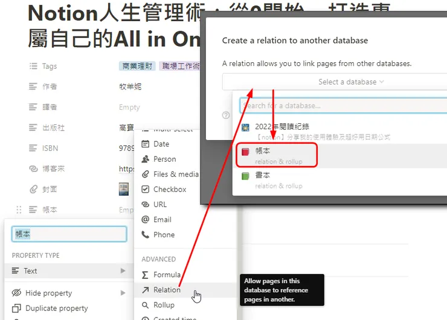447x320 pixels.
Task: Click the 譯者 property text icon
Action: coord(33,107)
